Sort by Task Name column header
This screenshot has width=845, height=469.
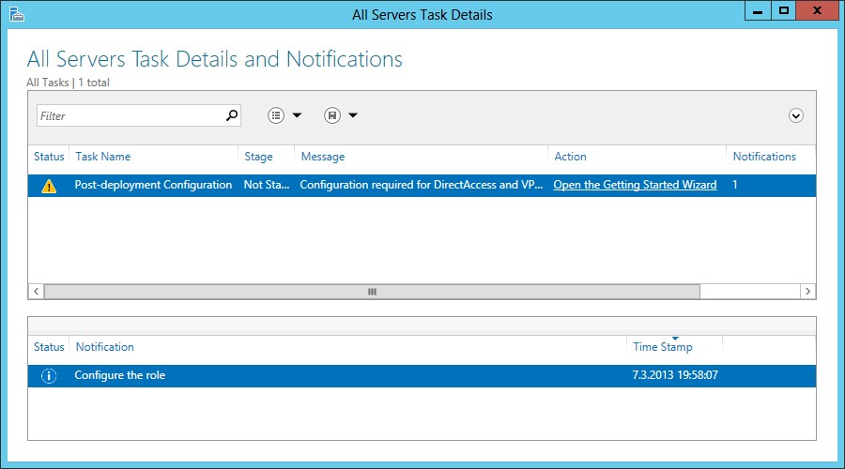click(x=103, y=157)
